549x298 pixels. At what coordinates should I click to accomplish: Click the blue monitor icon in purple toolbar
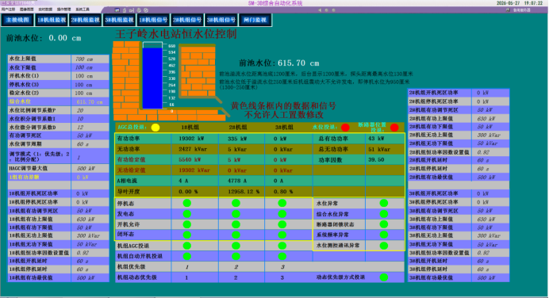tap(117, 10)
